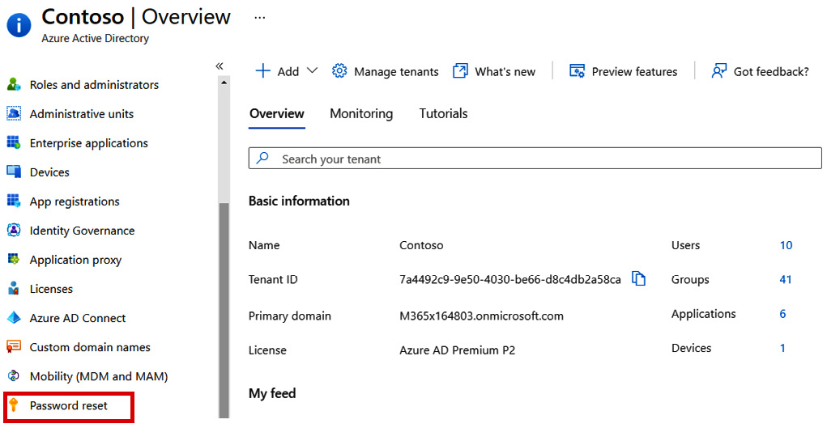Image resolution: width=827 pixels, height=428 pixels.
Task: Switch to the Monitoring tab
Action: [361, 113]
